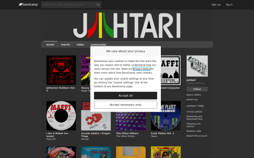Open Streaming and Download help link
The height and width of the screenshot is (158, 254).
coord(194,118)
